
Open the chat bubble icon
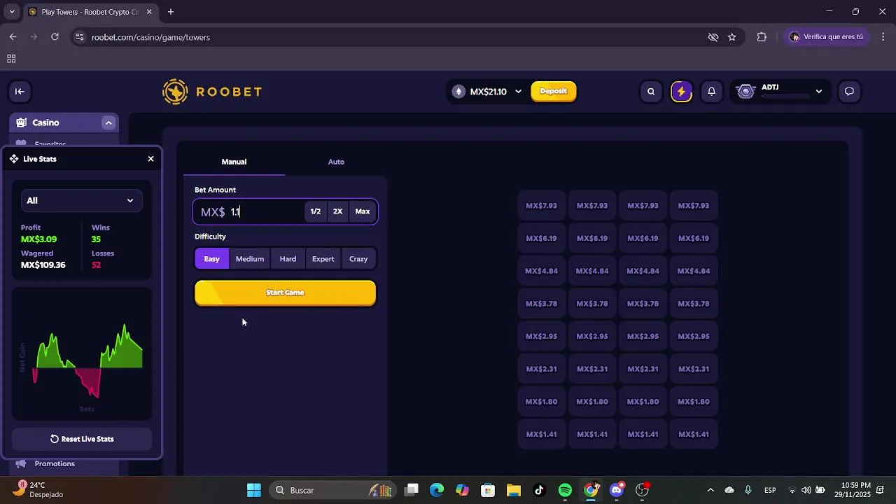849,92
